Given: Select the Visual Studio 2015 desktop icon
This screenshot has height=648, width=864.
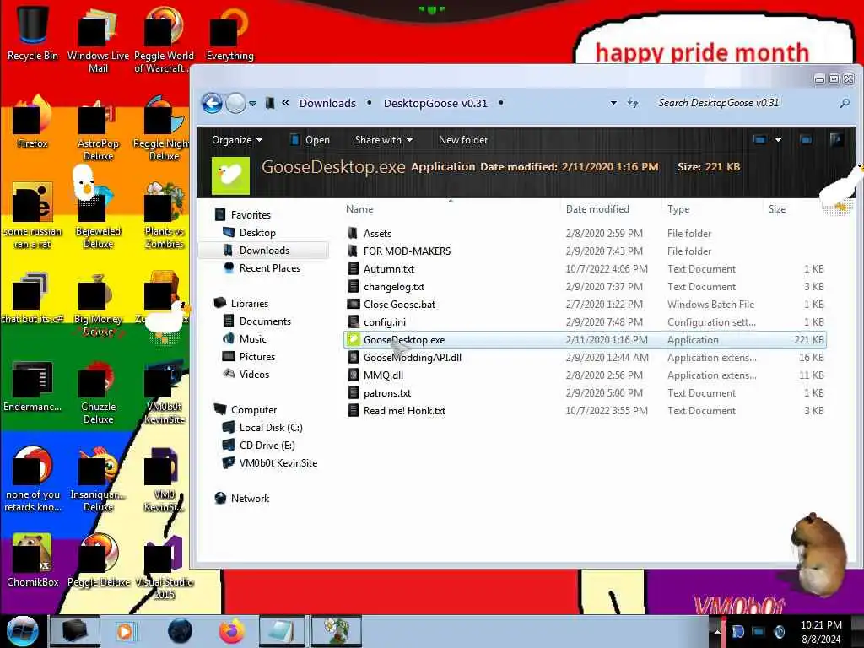Looking at the screenshot, I should (x=165, y=566).
